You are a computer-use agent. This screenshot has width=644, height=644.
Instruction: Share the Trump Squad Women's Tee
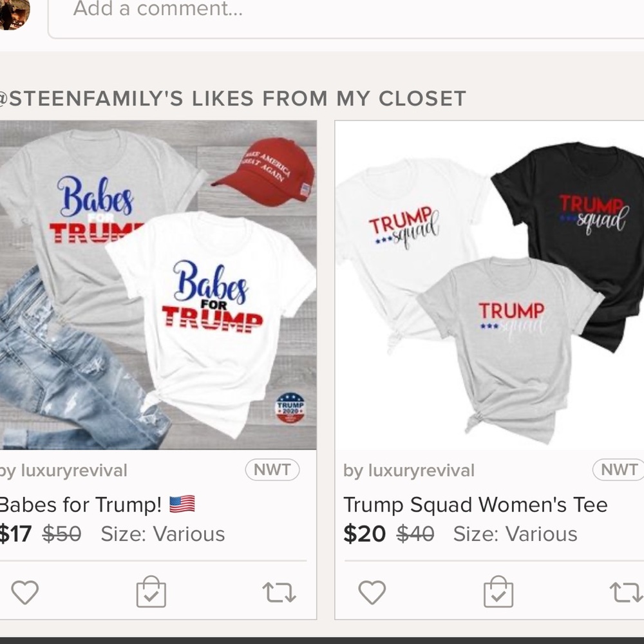pyautogui.click(x=625, y=592)
